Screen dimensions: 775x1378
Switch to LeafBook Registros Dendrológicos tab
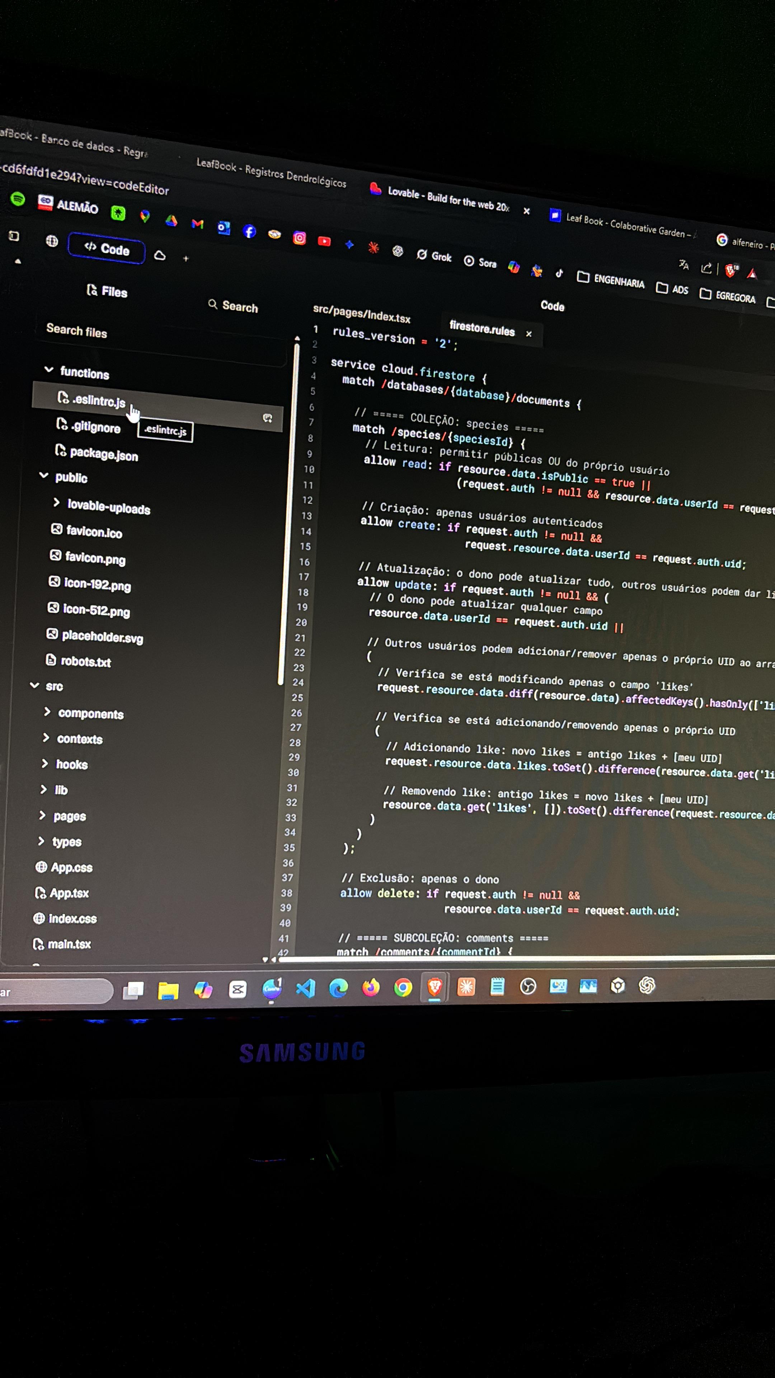click(271, 172)
